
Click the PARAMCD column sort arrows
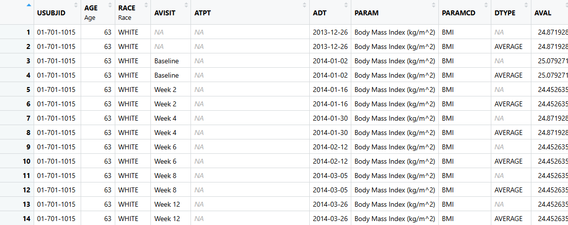pos(485,5)
